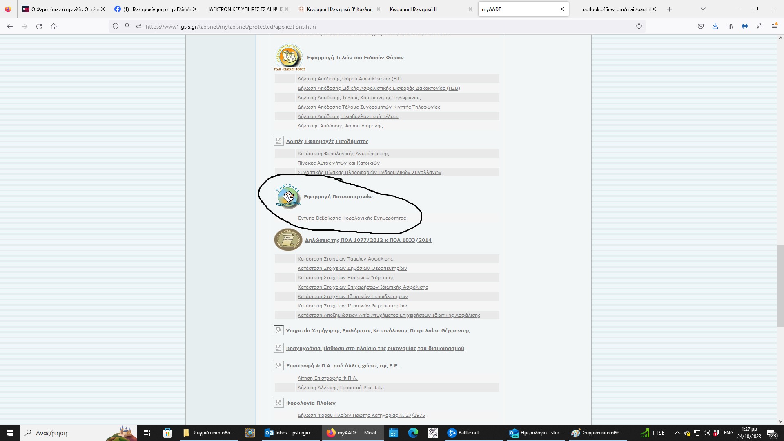Screen dimensions: 784x441
Task: Click document icon beside Φορολογία Πλοίων
Action: (278, 403)
